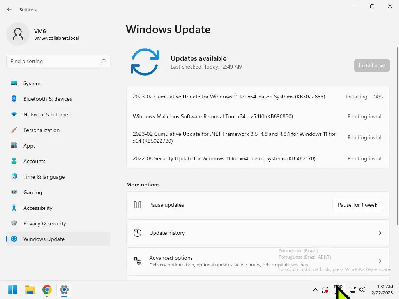Launch Google Chrome from the taskbar
Screen dimensions: 399x299
pos(47,290)
